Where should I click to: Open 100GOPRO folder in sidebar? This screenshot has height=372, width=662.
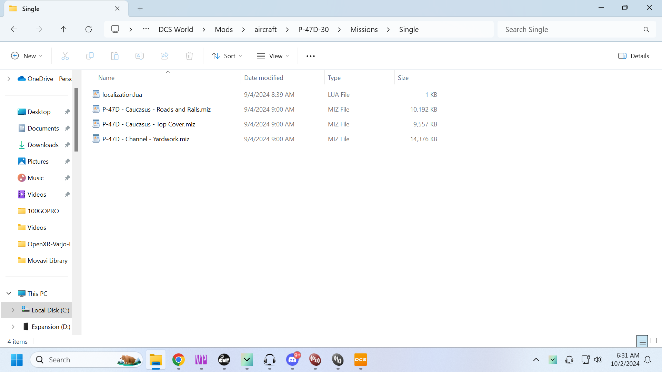coord(43,211)
